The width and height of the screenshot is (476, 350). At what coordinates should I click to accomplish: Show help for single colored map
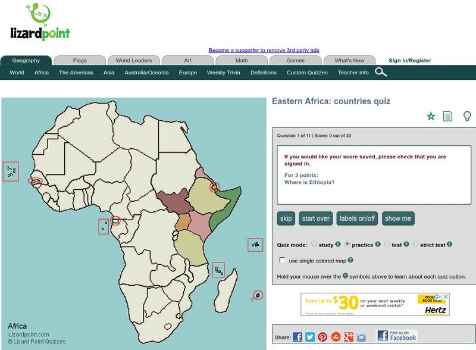click(350, 260)
